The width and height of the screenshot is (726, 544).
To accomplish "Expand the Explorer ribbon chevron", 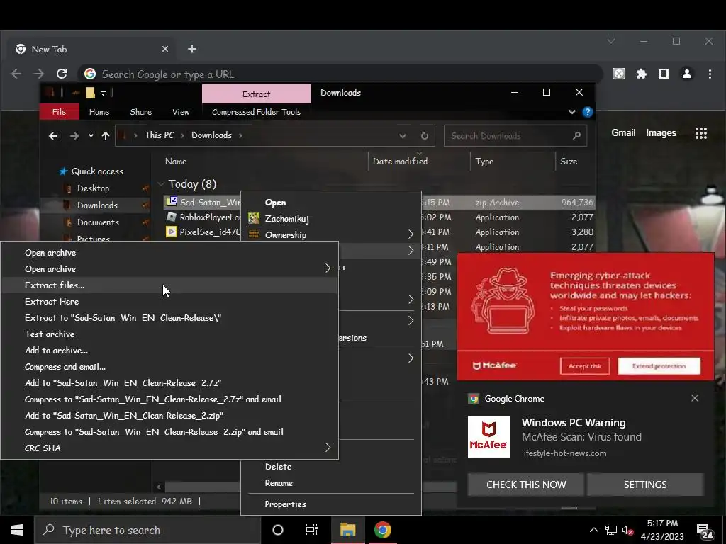I will pyautogui.click(x=572, y=112).
